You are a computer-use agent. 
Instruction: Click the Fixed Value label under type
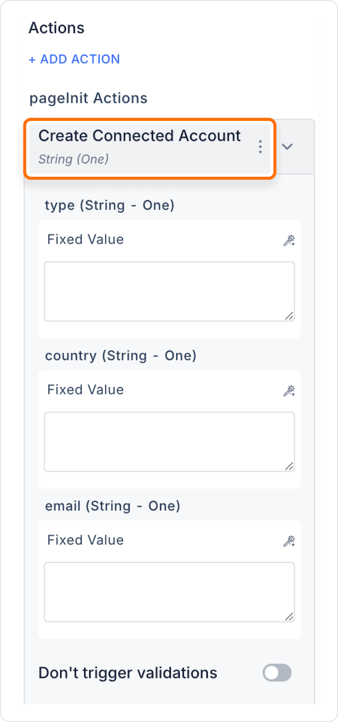point(86,240)
